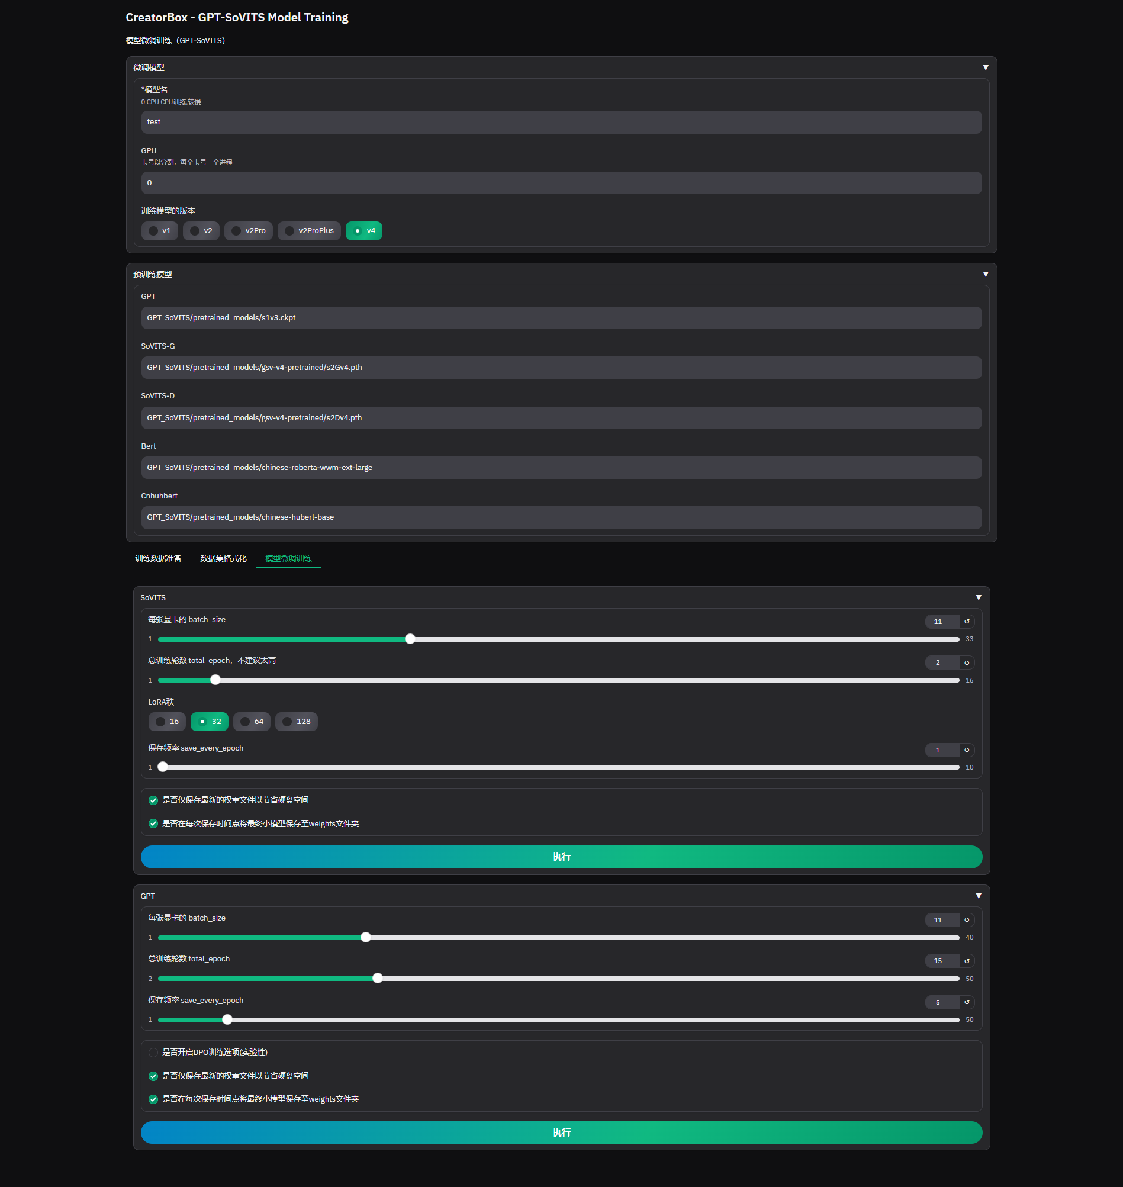The width and height of the screenshot is (1123, 1187).
Task: Set LoRA rank to 64
Action: point(252,721)
